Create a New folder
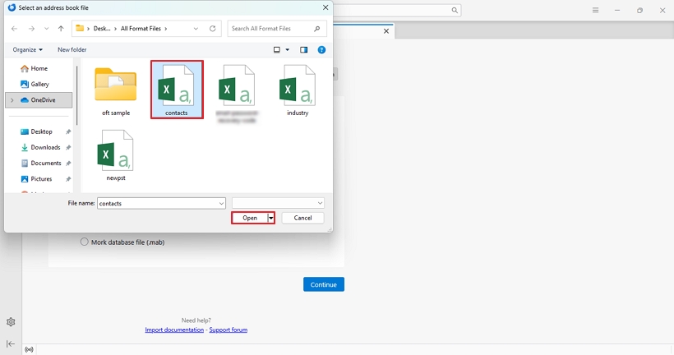The image size is (674, 355). click(x=72, y=49)
